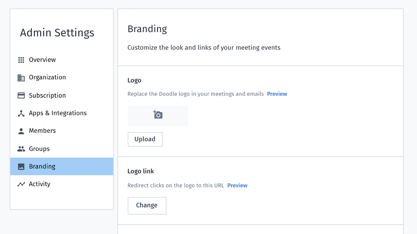This screenshot has height=234, width=417.
Task: View the Activity section
Action: [40, 184]
